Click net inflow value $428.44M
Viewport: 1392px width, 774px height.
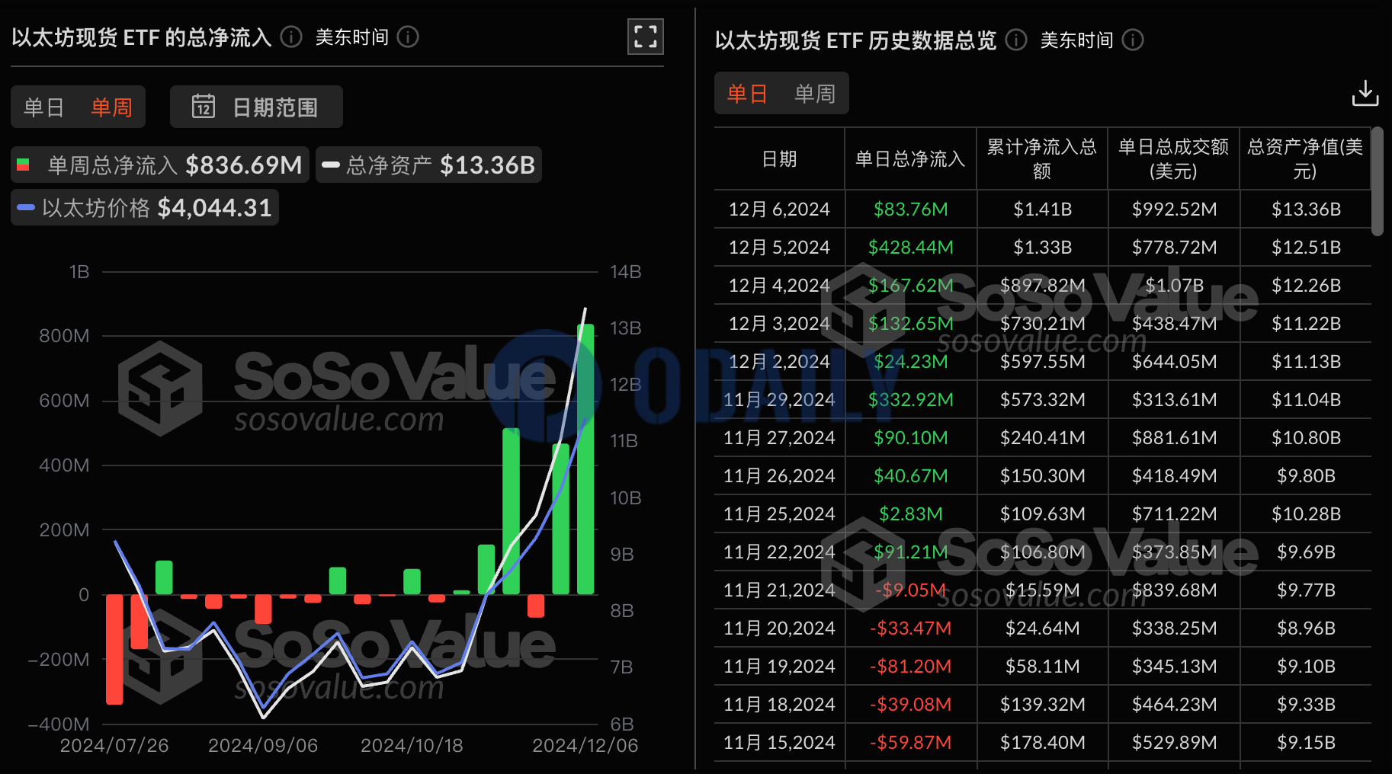tap(910, 247)
